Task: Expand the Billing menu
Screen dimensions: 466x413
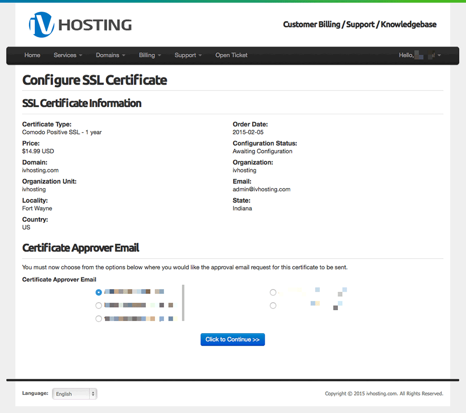Action: [150, 55]
